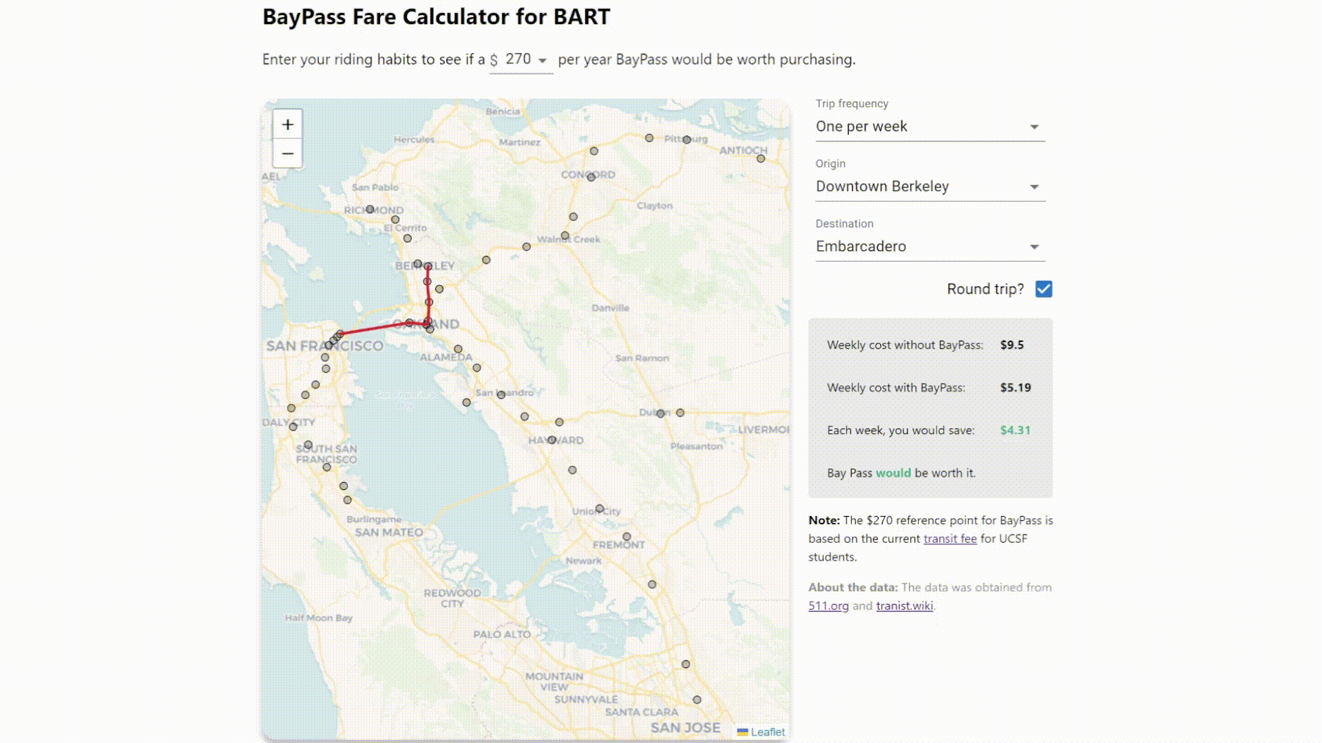Zoom out the map with minus button
This screenshot has height=743, width=1322.
(x=288, y=153)
